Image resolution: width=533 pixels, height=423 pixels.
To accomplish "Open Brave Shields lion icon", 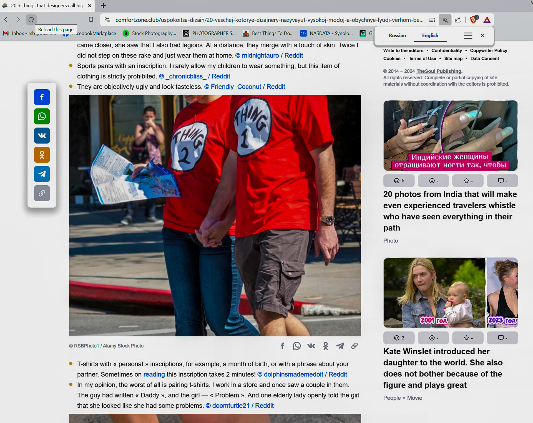I will pyautogui.click(x=473, y=20).
